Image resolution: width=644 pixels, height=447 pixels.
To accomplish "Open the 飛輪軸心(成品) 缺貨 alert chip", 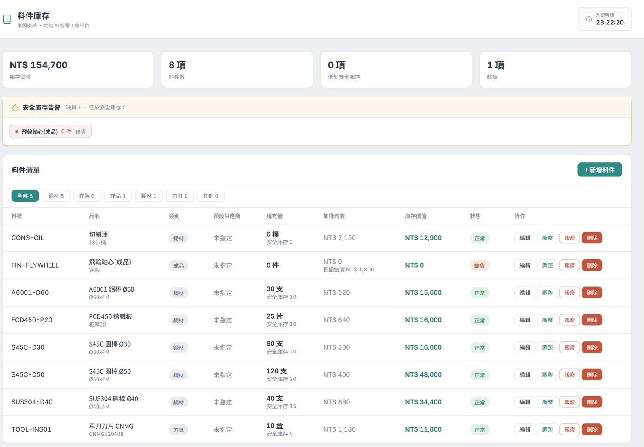I will pyautogui.click(x=51, y=131).
